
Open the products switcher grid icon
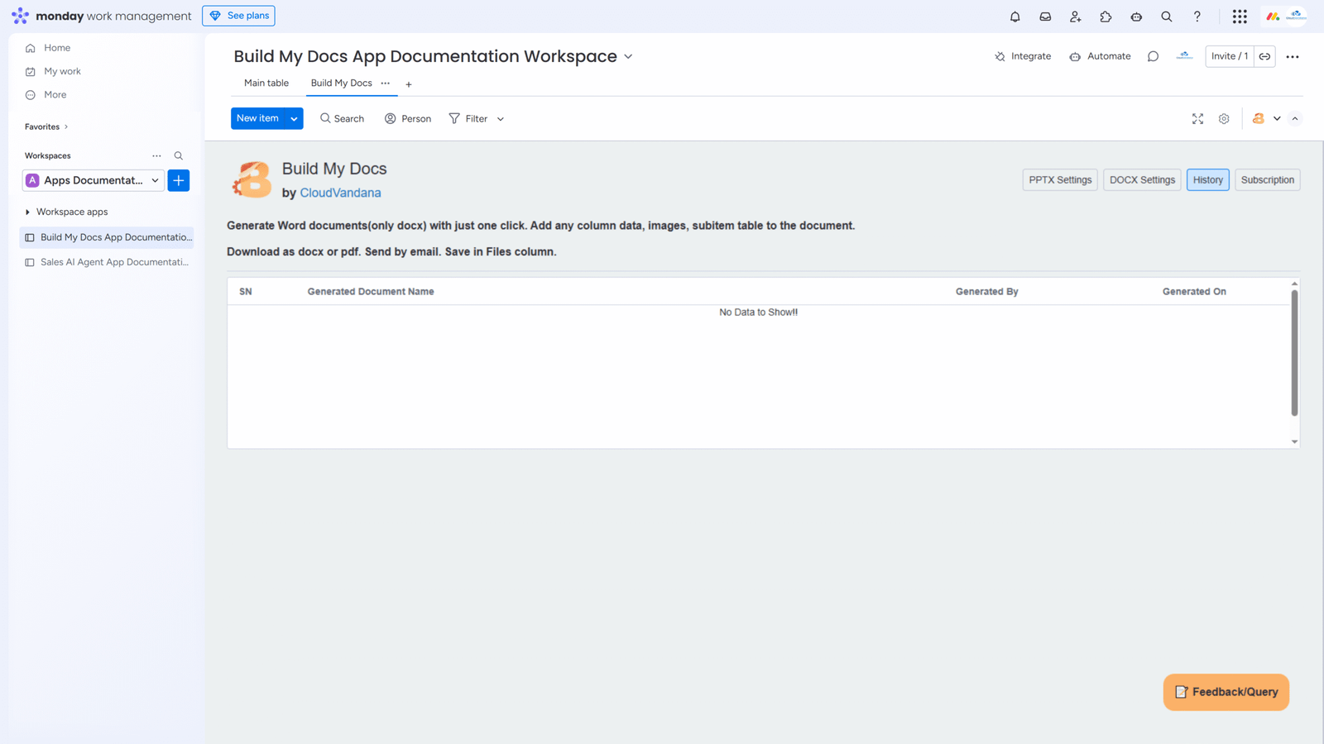(x=1239, y=17)
